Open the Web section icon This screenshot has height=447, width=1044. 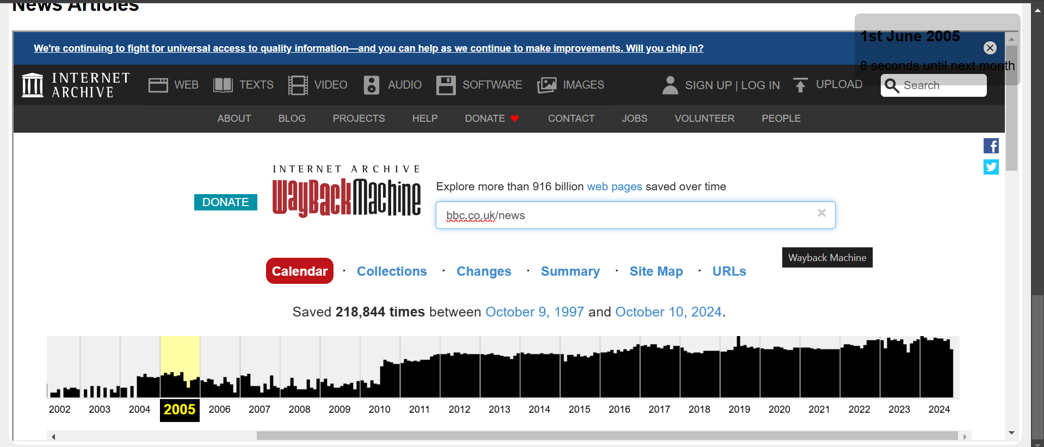click(158, 85)
